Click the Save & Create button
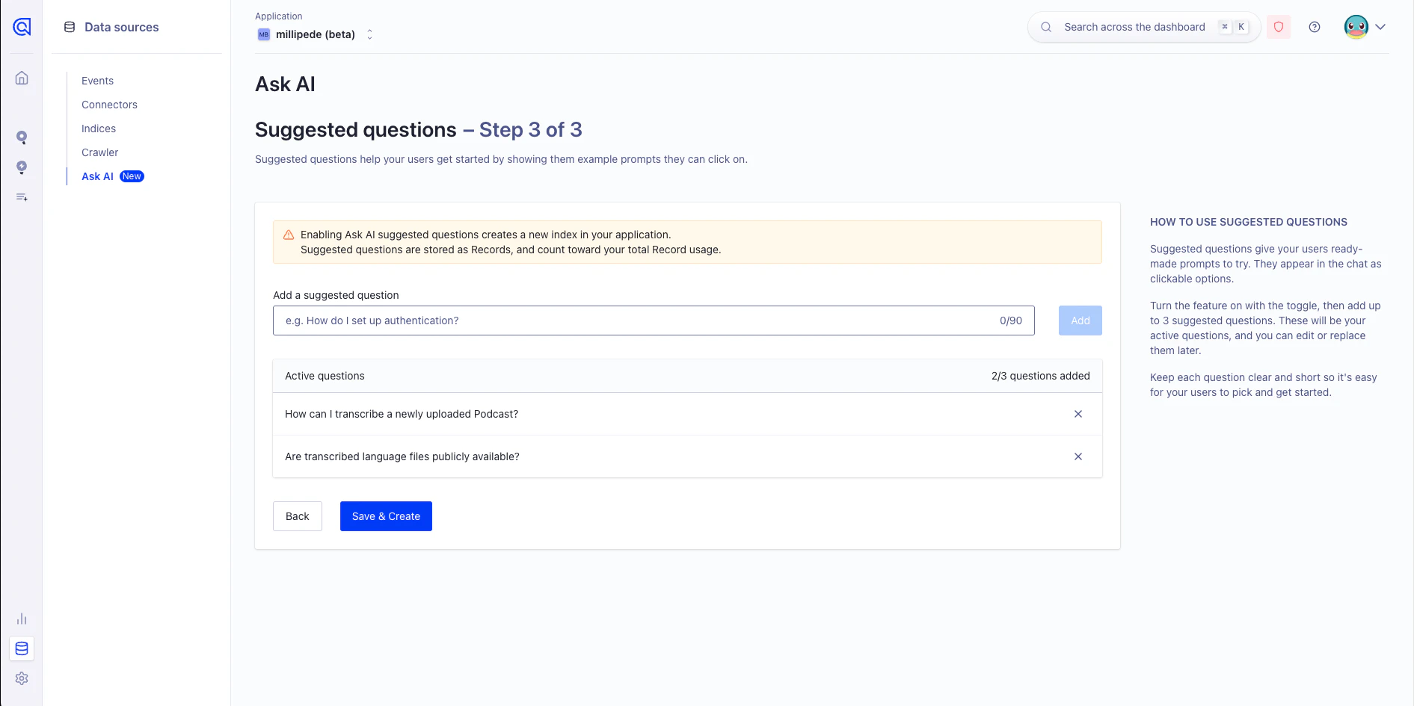Screen dimensions: 1414x706 click(385, 516)
